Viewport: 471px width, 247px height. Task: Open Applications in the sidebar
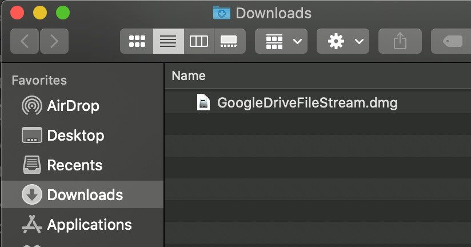tap(89, 225)
